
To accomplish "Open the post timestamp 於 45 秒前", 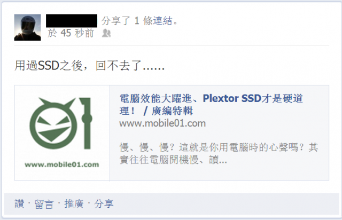I will [x=71, y=33].
